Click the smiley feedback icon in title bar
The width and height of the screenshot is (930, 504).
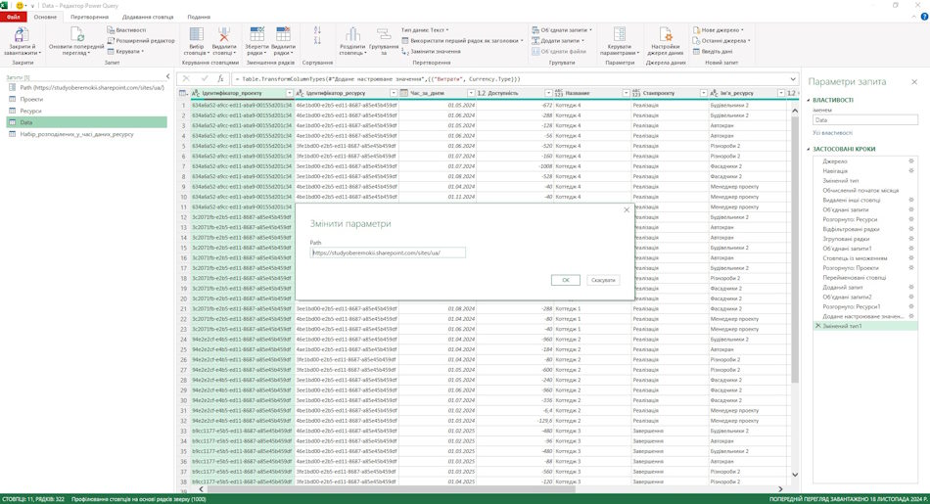[21, 5]
